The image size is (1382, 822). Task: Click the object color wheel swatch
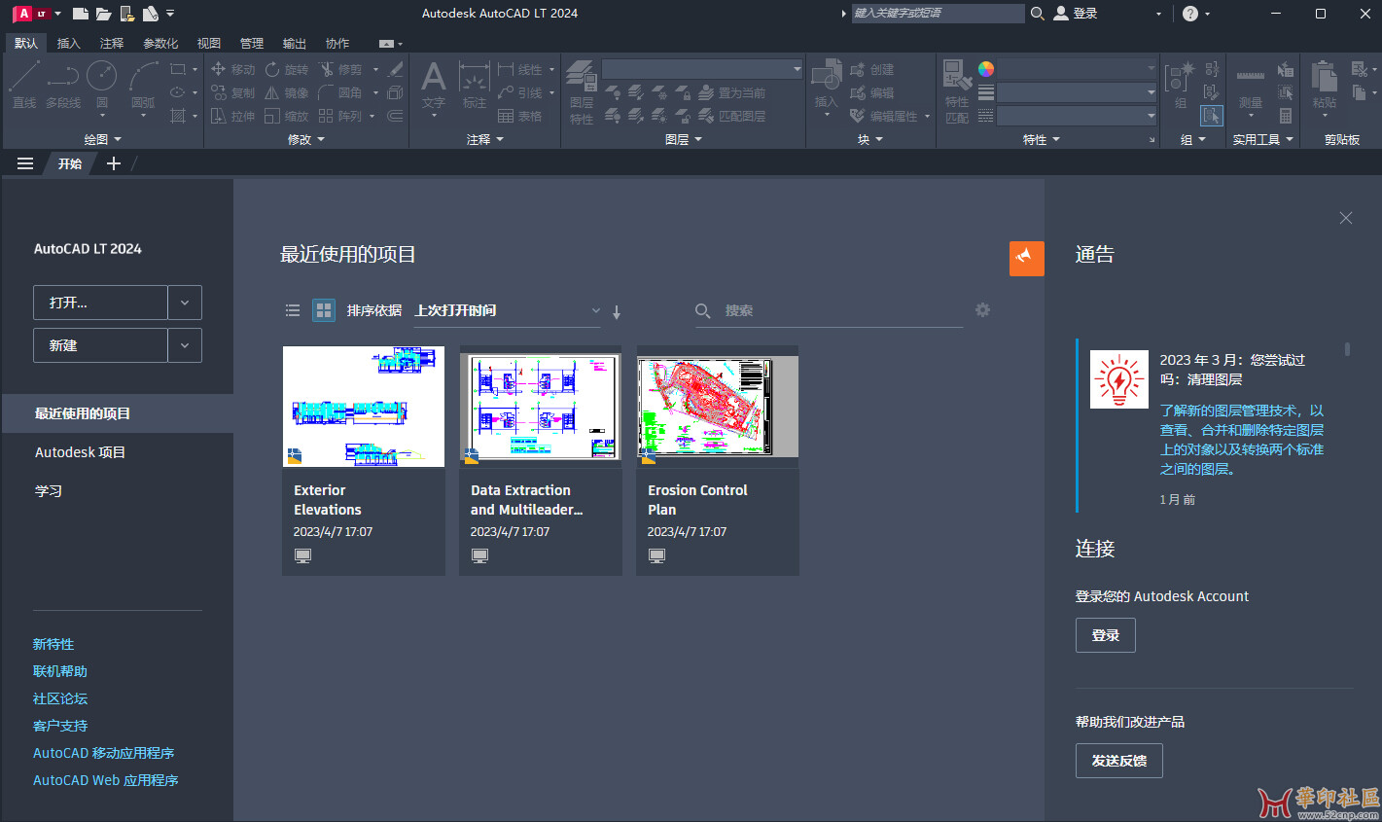point(985,69)
